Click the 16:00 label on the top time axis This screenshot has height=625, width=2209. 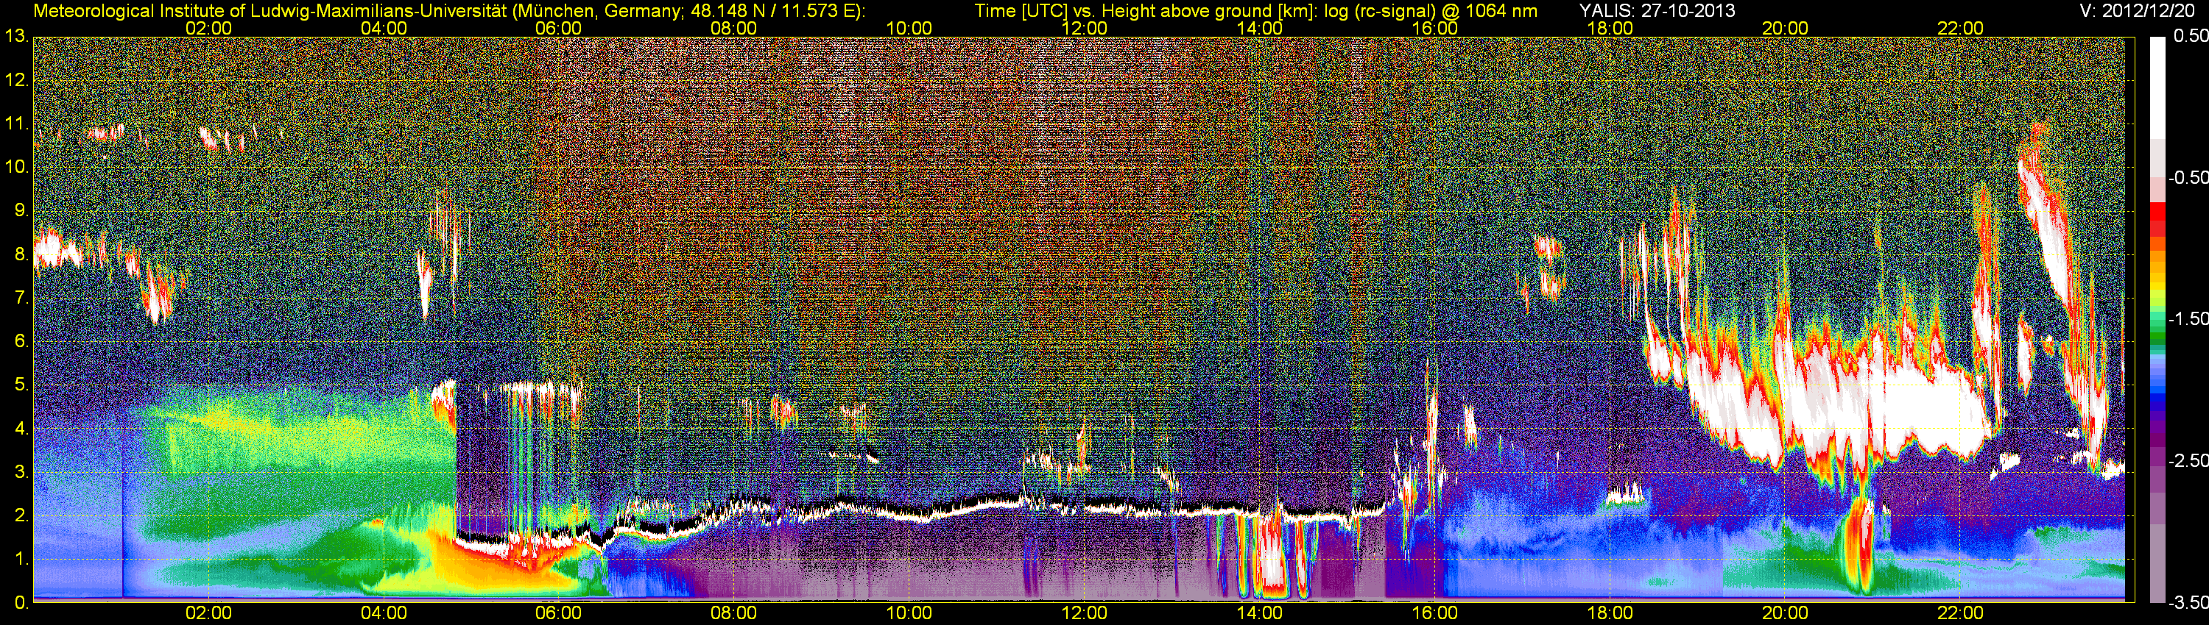(1434, 28)
